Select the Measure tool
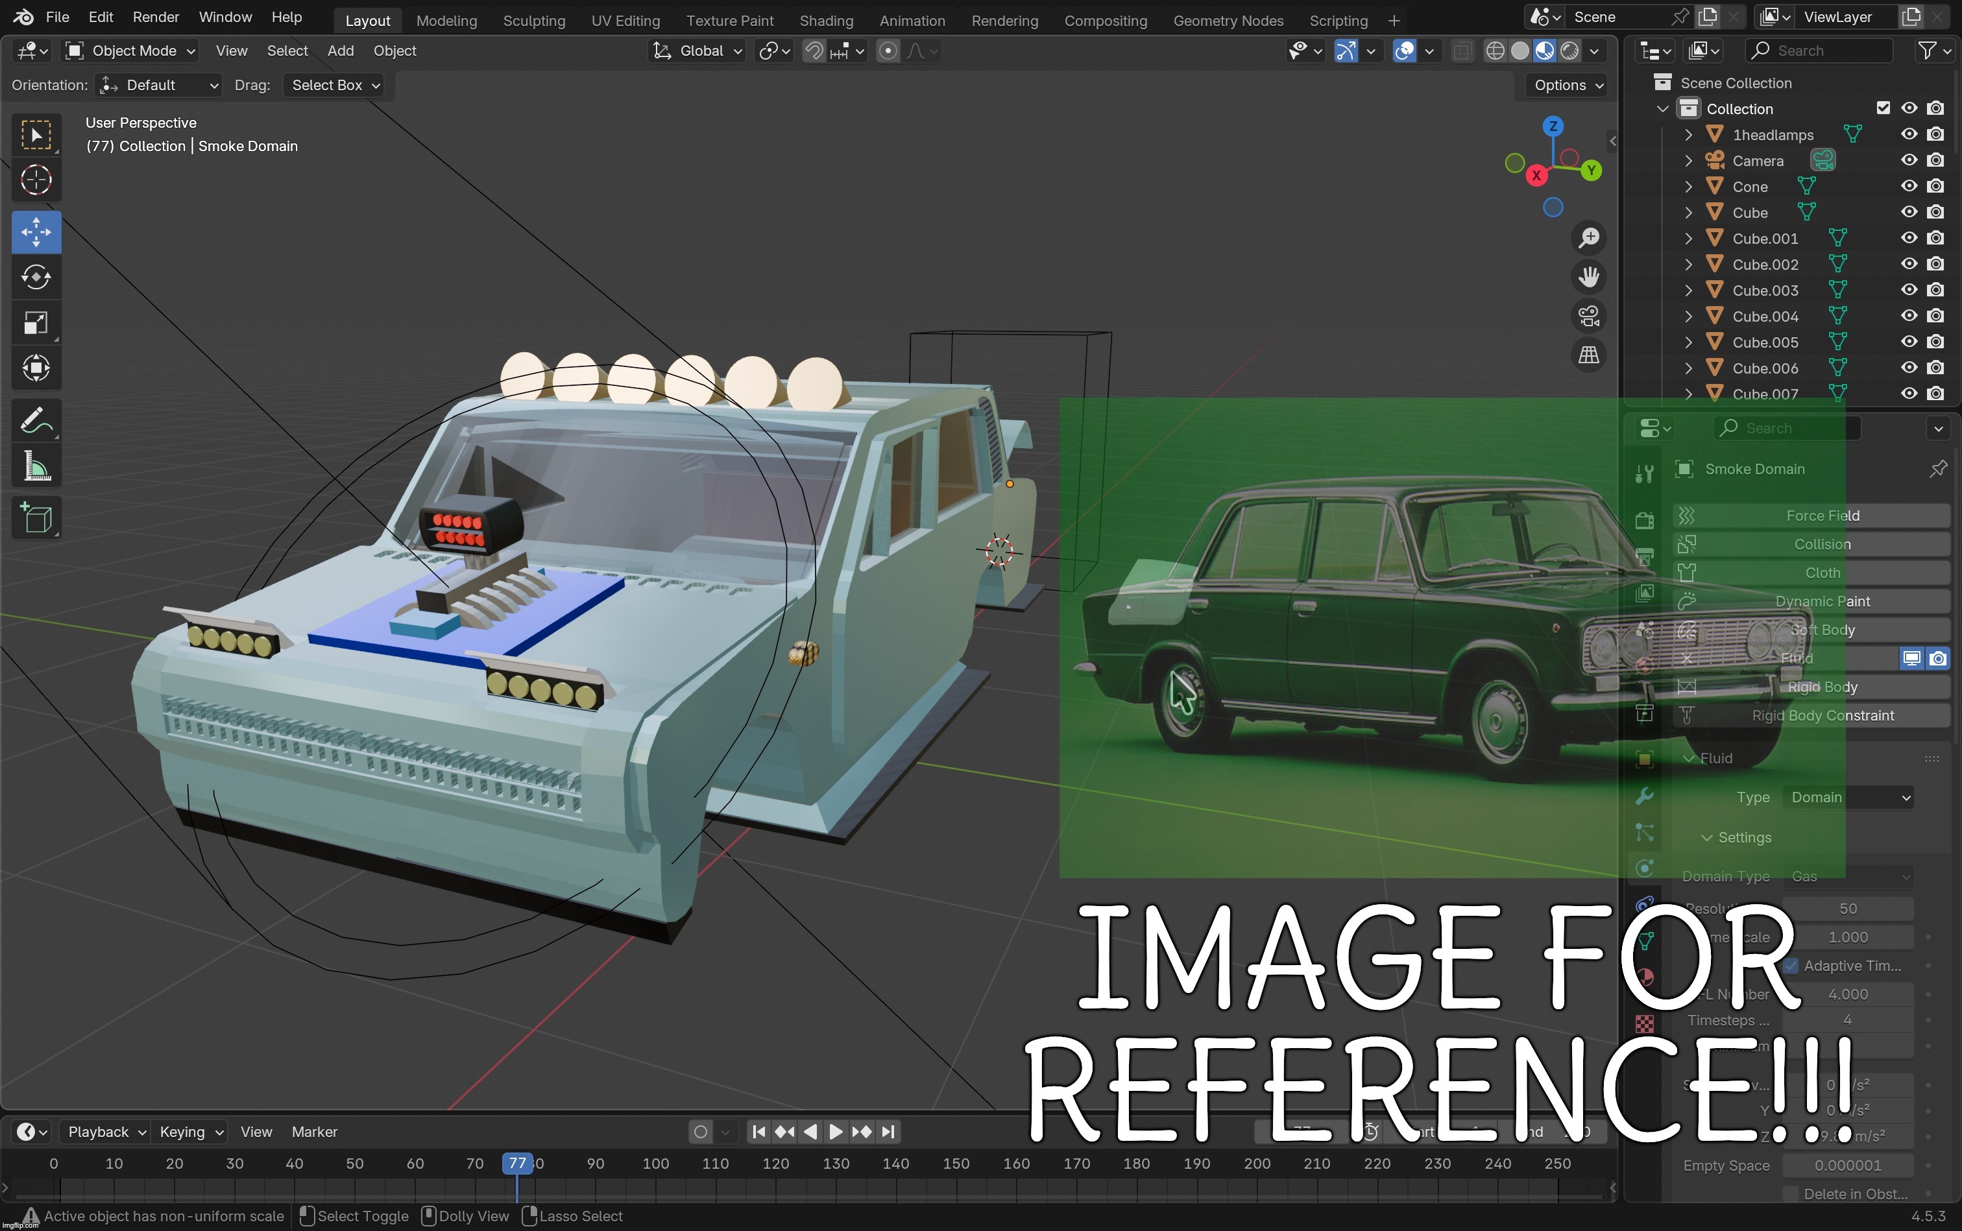Image resolution: width=1962 pixels, height=1231 pixels. 36,465
